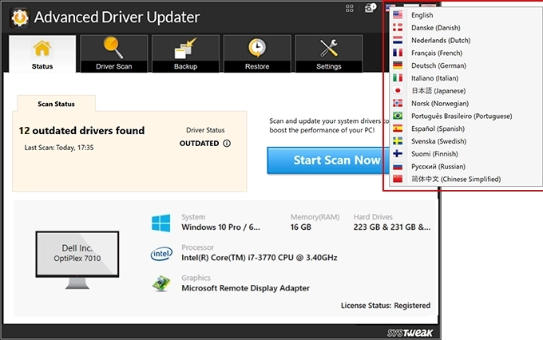543x340 pixels.
Task: Click the Systweak brand logo
Action: (x=410, y=333)
